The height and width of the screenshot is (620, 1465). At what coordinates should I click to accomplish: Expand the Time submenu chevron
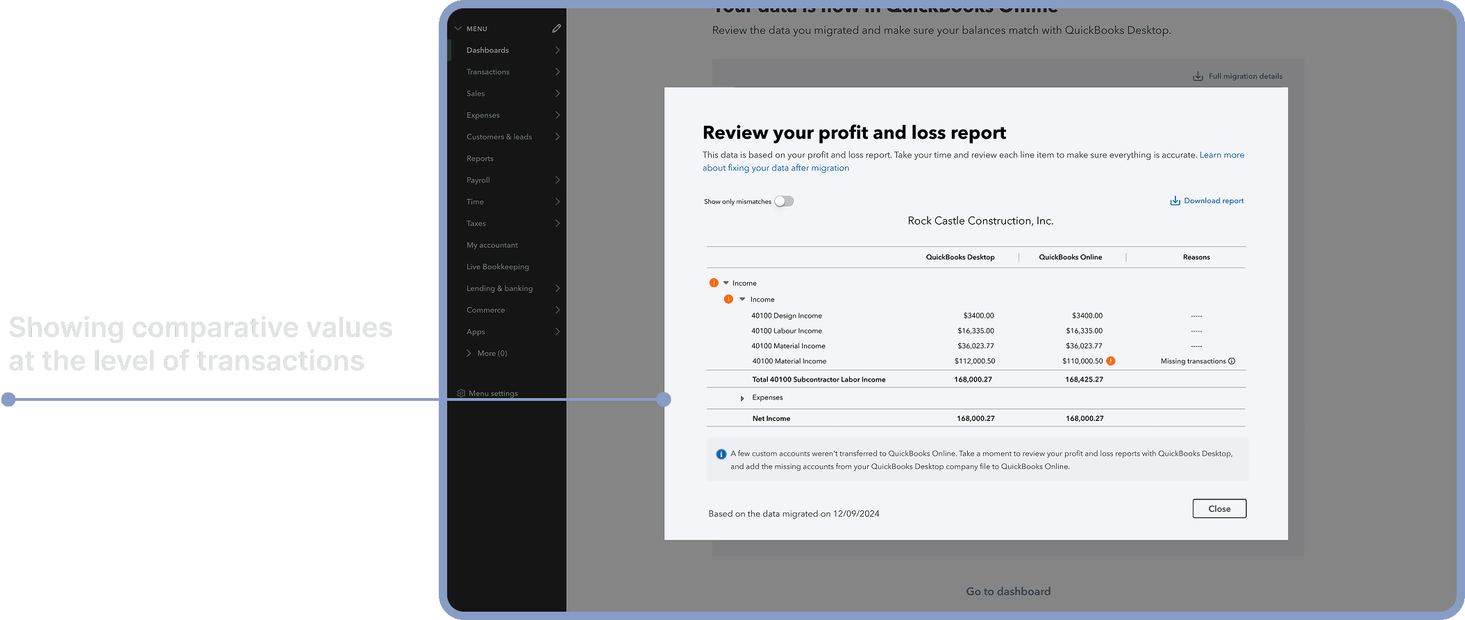tap(558, 202)
